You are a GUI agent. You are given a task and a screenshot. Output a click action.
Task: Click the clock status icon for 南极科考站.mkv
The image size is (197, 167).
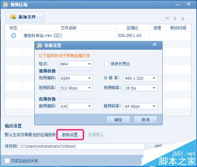[13, 35]
